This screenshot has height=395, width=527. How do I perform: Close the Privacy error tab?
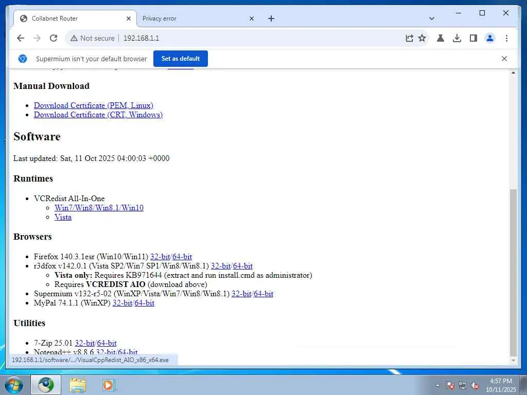[x=251, y=19]
